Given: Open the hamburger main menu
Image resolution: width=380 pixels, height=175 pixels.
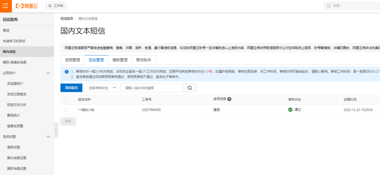Looking at the screenshot, I should [x=6, y=6].
